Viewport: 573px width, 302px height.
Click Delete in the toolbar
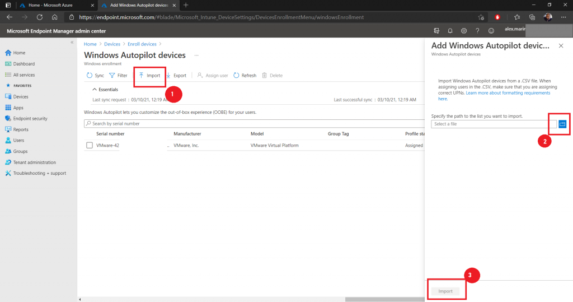tap(273, 76)
